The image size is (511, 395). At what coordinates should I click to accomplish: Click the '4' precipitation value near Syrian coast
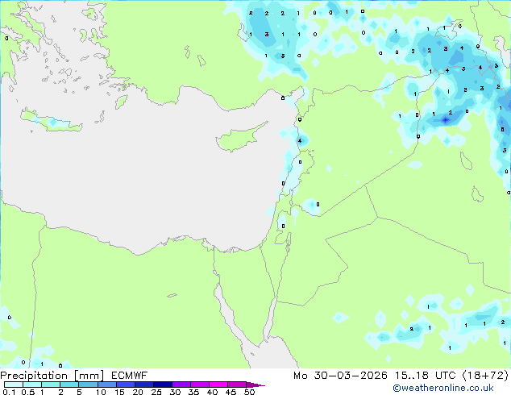[x=300, y=141]
